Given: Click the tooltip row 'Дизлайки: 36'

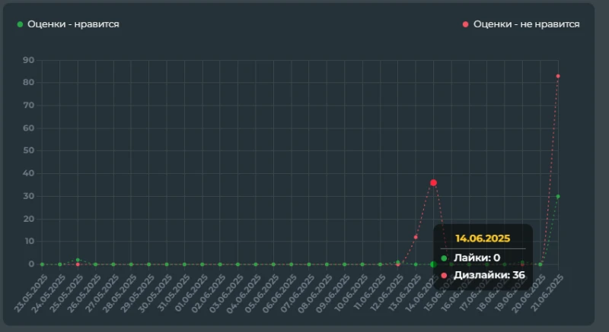Looking at the screenshot, I should pyautogui.click(x=483, y=275).
